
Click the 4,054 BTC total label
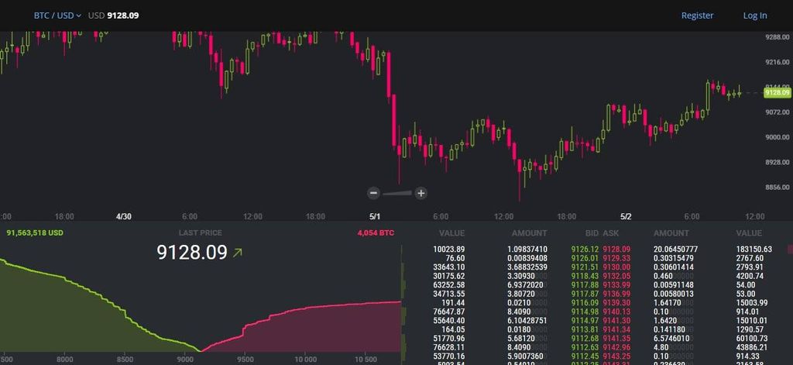[x=376, y=232]
